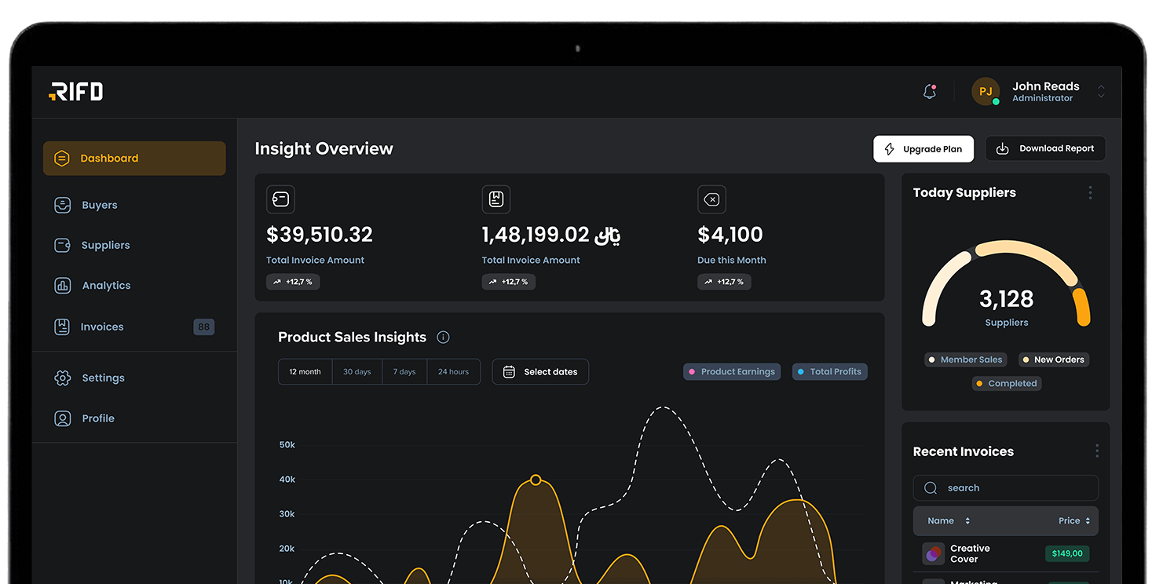This screenshot has width=1152, height=584.
Task: Click the RIFD logo
Action: point(75,92)
